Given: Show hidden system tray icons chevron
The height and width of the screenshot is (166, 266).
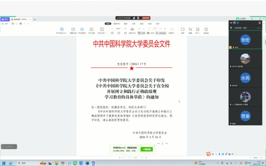Looking at the screenshot, I should click(218, 163).
